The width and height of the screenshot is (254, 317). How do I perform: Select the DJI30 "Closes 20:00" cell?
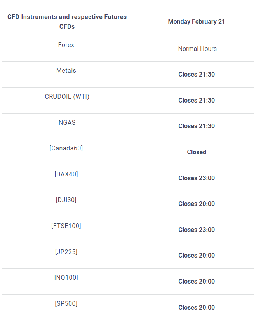(196, 204)
